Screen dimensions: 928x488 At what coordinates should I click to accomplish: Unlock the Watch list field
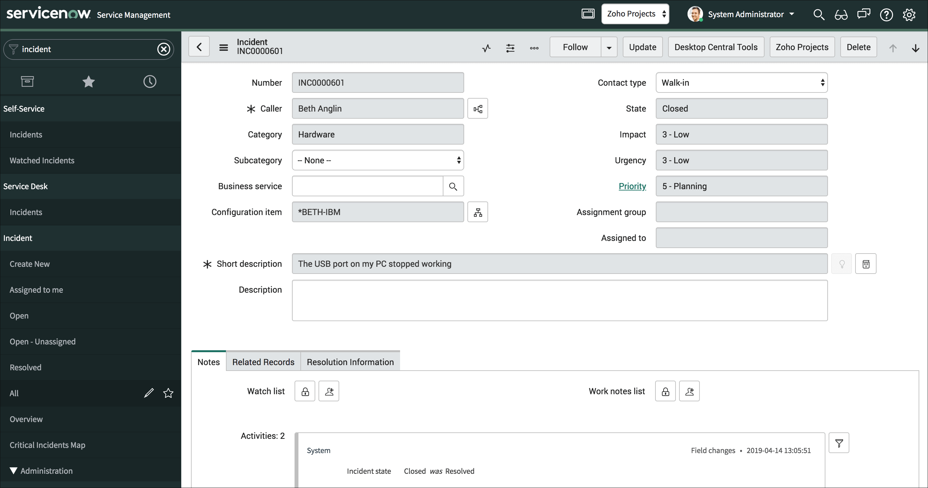pos(305,392)
